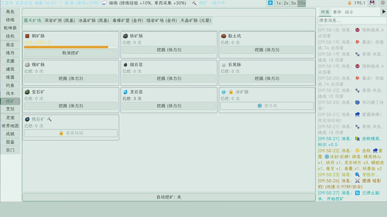Click the padlock icon on 需要铁镐 button
The image size is (387, 217).
61,133
